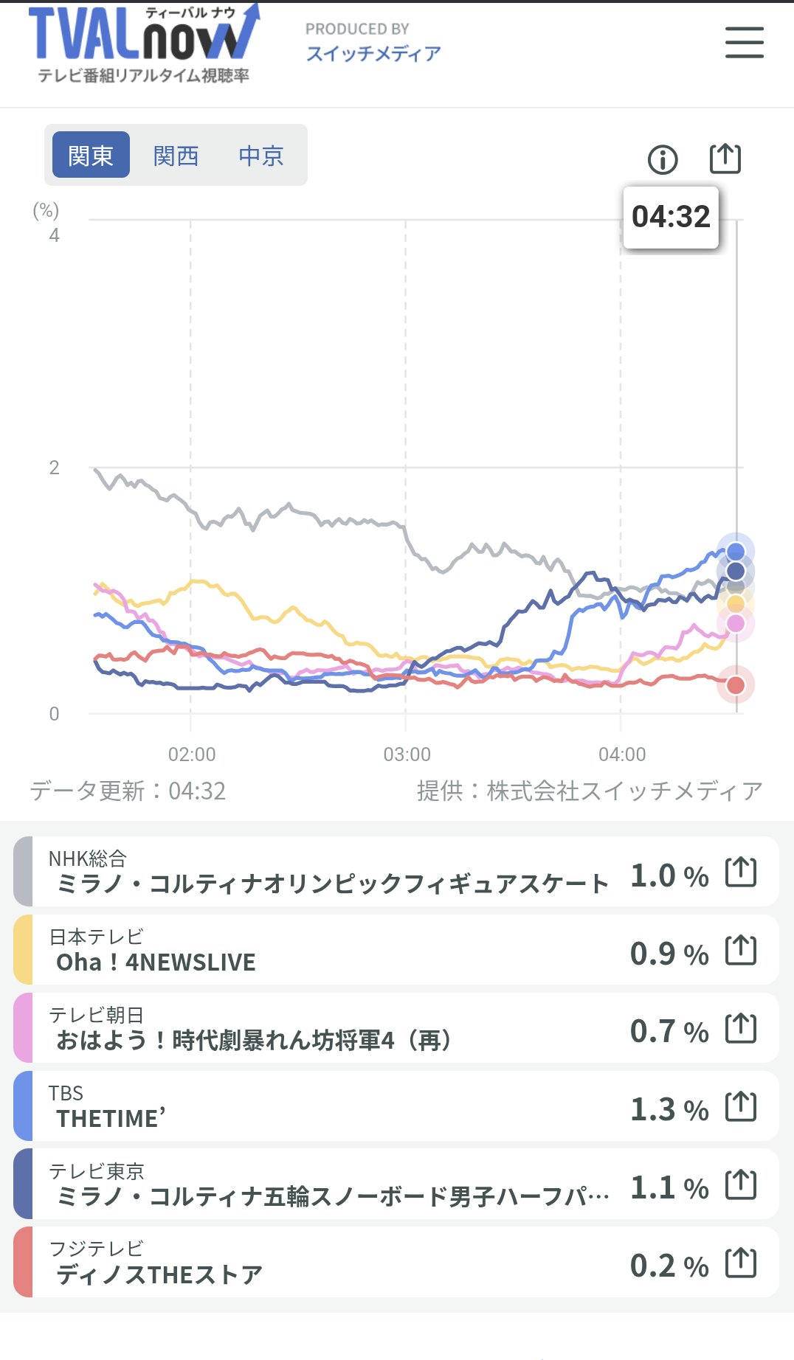Viewport: 794px width, 1360px height.
Task: Share the NHK総合 rating row
Action: [x=741, y=872]
